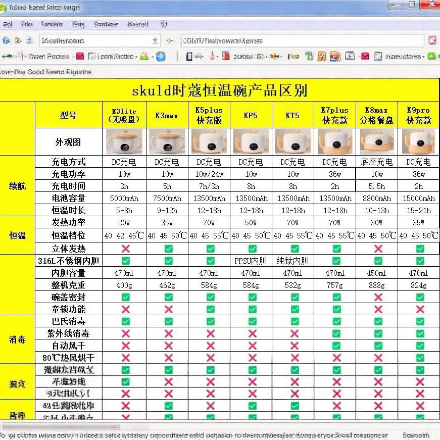The image size is (440, 440).
Task: Click the '15-21h' 恒温时长 cell
Action: [419, 211]
